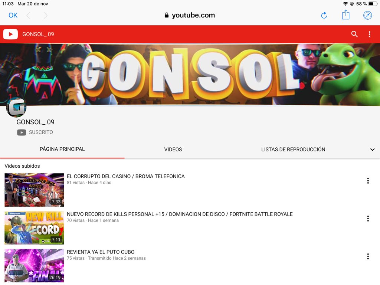Click the Videos subidos section heading
The width and height of the screenshot is (380, 285).
click(22, 166)
